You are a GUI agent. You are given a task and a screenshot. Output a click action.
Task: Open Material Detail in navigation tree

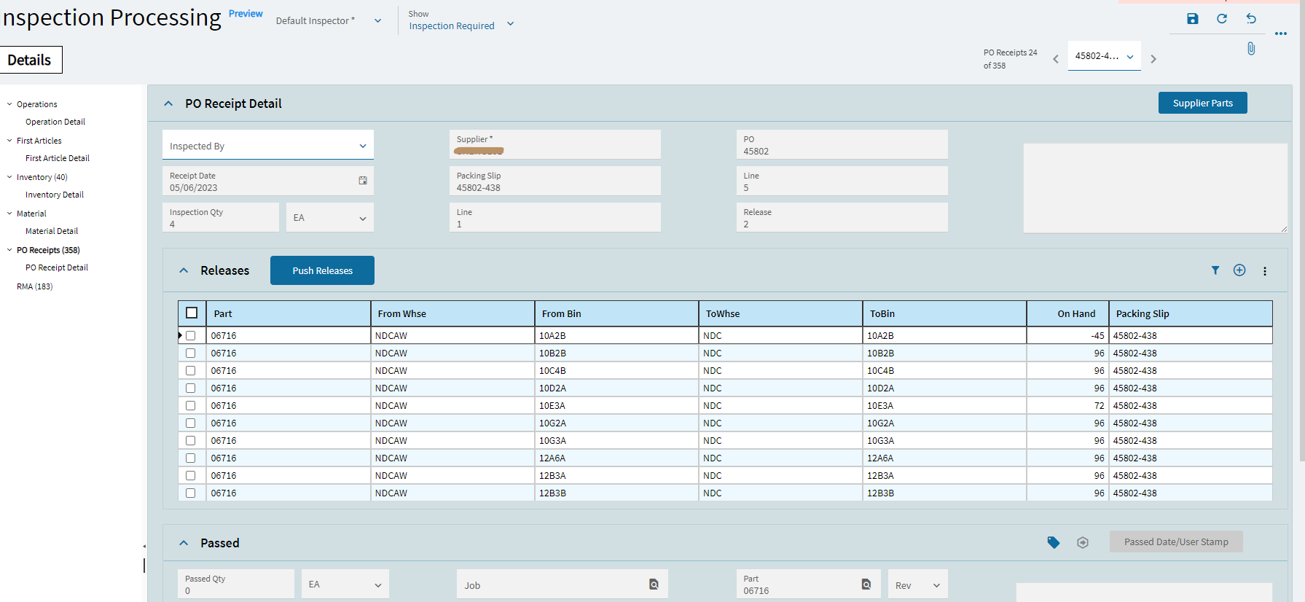(x=52, y=231)
